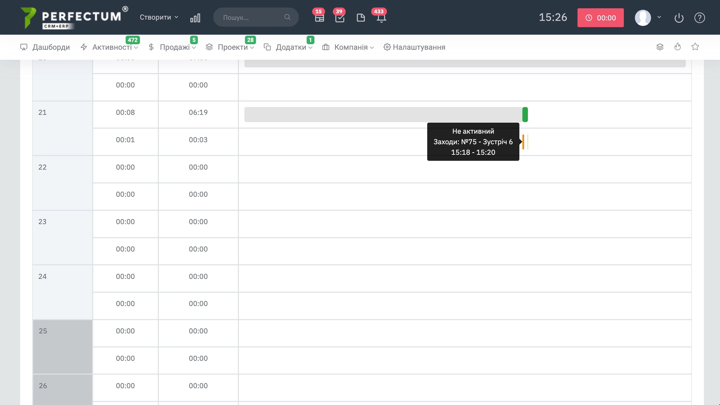The width and height of the screenshot is (720, 405).
Task: Click the flame icon in menu bar
Action: tap(677, 47)
